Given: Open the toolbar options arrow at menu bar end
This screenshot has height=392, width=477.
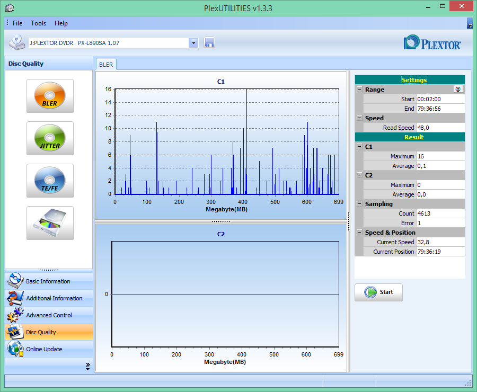Looking at the screenshot, I should point(470,23).
